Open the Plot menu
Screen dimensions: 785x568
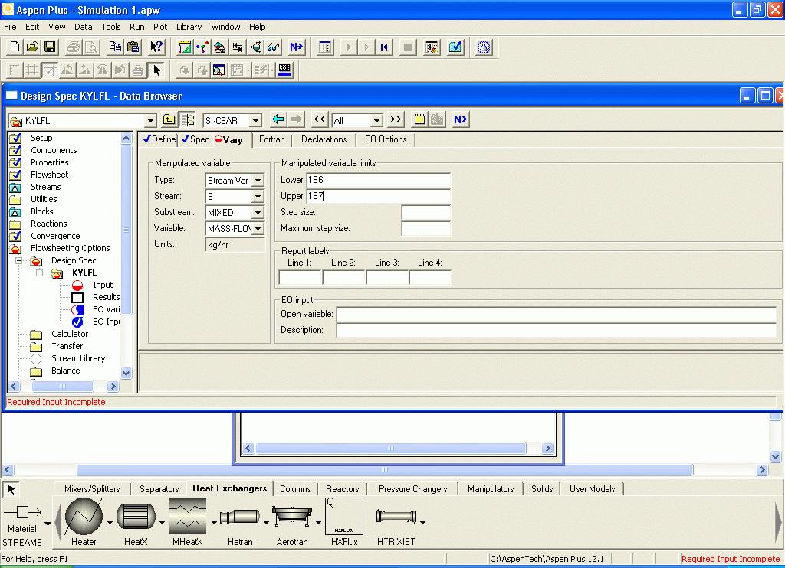point(160,27)
